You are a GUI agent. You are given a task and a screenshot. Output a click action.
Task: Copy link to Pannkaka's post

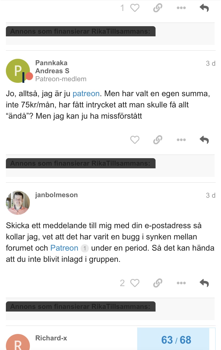point(158,140)
